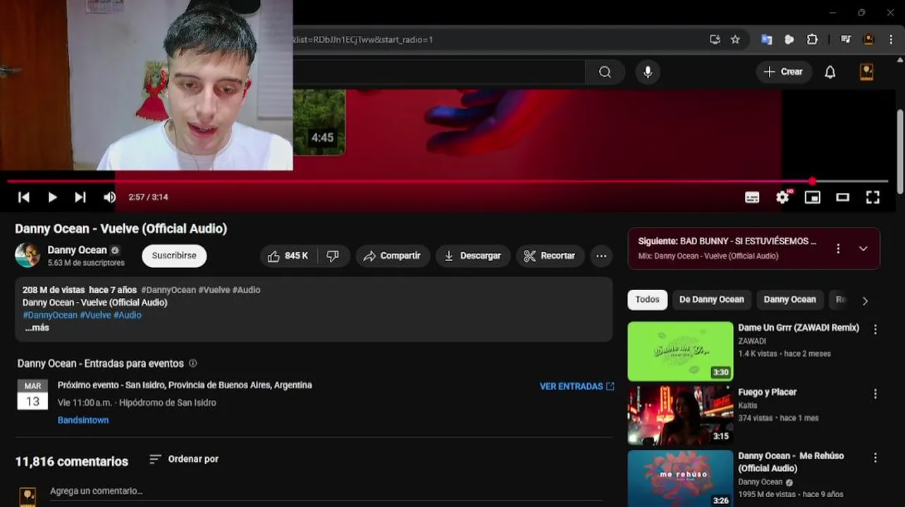The image size is (905, 507).
Task: Toggle theater mode view
Action: pyautogui.click(x=843, y=197)
